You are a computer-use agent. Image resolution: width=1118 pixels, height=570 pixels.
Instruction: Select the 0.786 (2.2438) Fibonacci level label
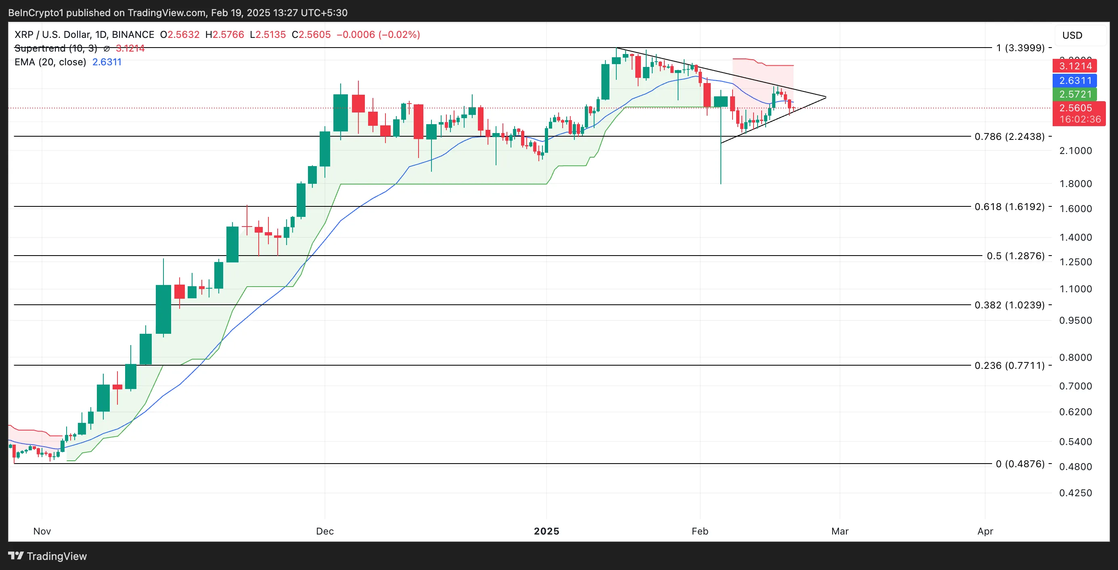1009,137
